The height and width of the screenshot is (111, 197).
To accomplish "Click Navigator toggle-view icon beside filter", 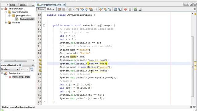I will (x=32, y=69).
